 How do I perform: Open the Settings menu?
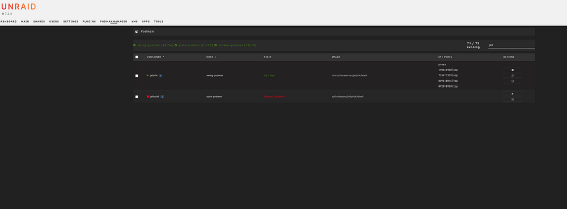pos(71,21)
